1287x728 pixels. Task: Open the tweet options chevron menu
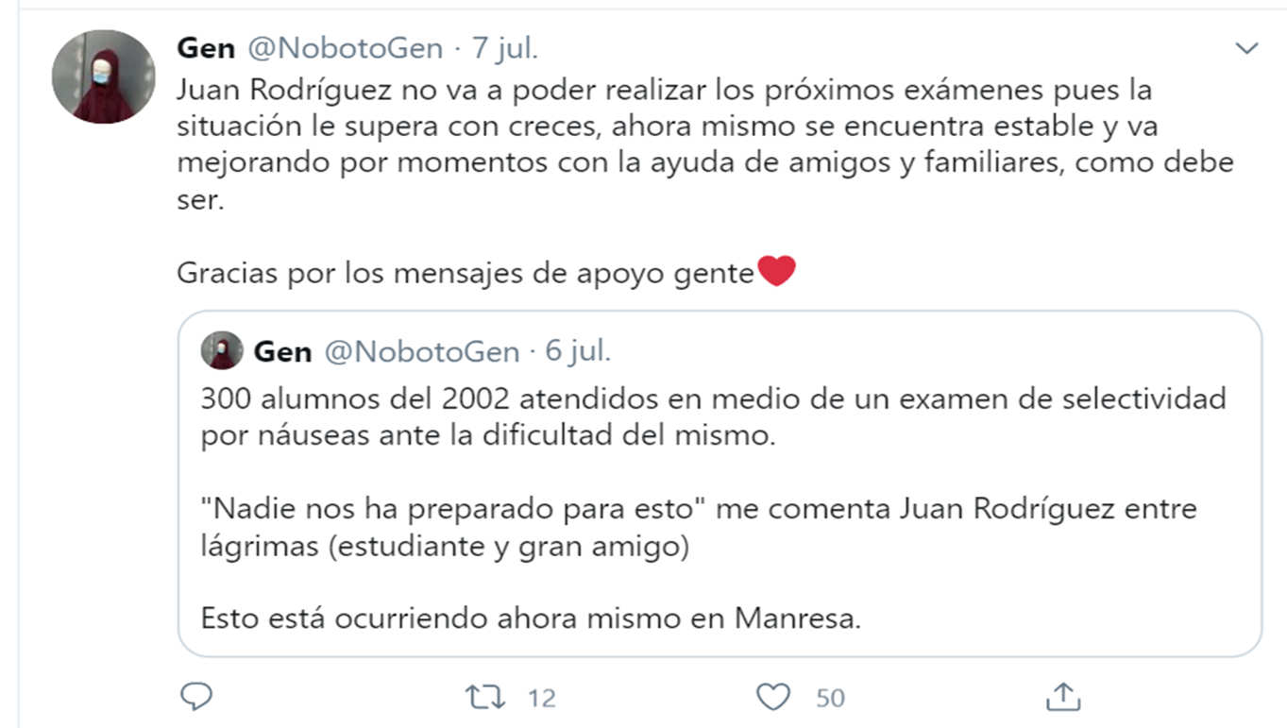(x=1247, y=48)
